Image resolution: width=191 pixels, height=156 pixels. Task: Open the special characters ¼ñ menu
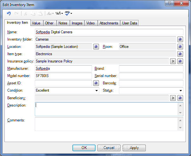click(59, 13)
